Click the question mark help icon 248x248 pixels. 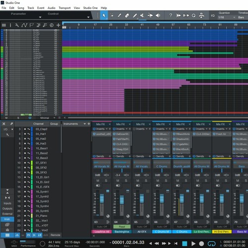click(171, 15)
